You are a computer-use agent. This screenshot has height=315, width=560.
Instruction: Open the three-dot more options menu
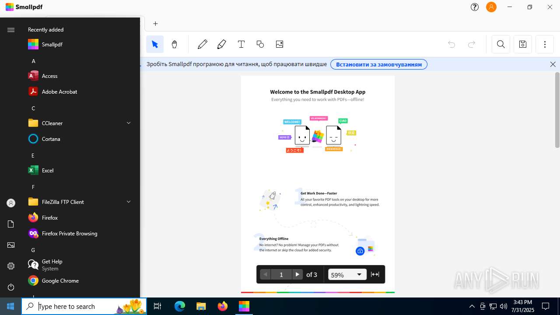pos(545,44)
